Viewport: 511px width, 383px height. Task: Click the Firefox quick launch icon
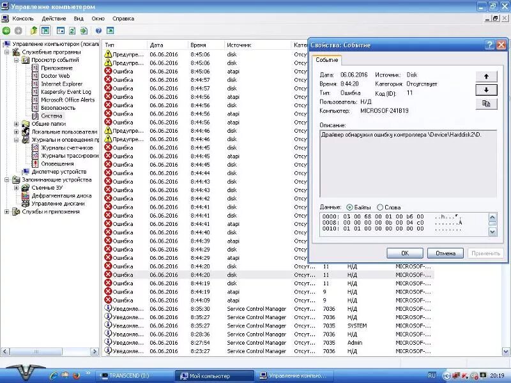pos(77,375)
